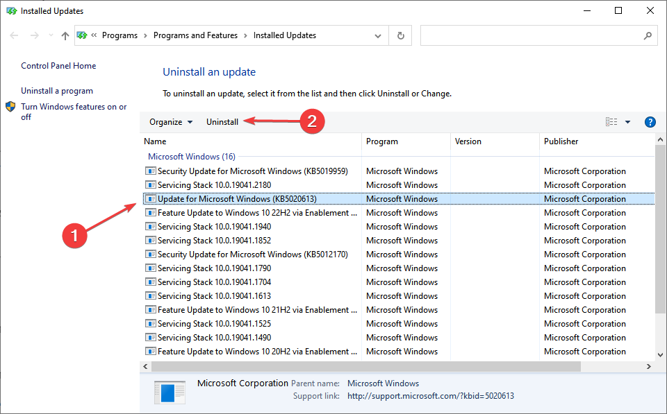Click the search magnifier icon
Viewport: 667px width, 414px height.
tap(648, 35)
